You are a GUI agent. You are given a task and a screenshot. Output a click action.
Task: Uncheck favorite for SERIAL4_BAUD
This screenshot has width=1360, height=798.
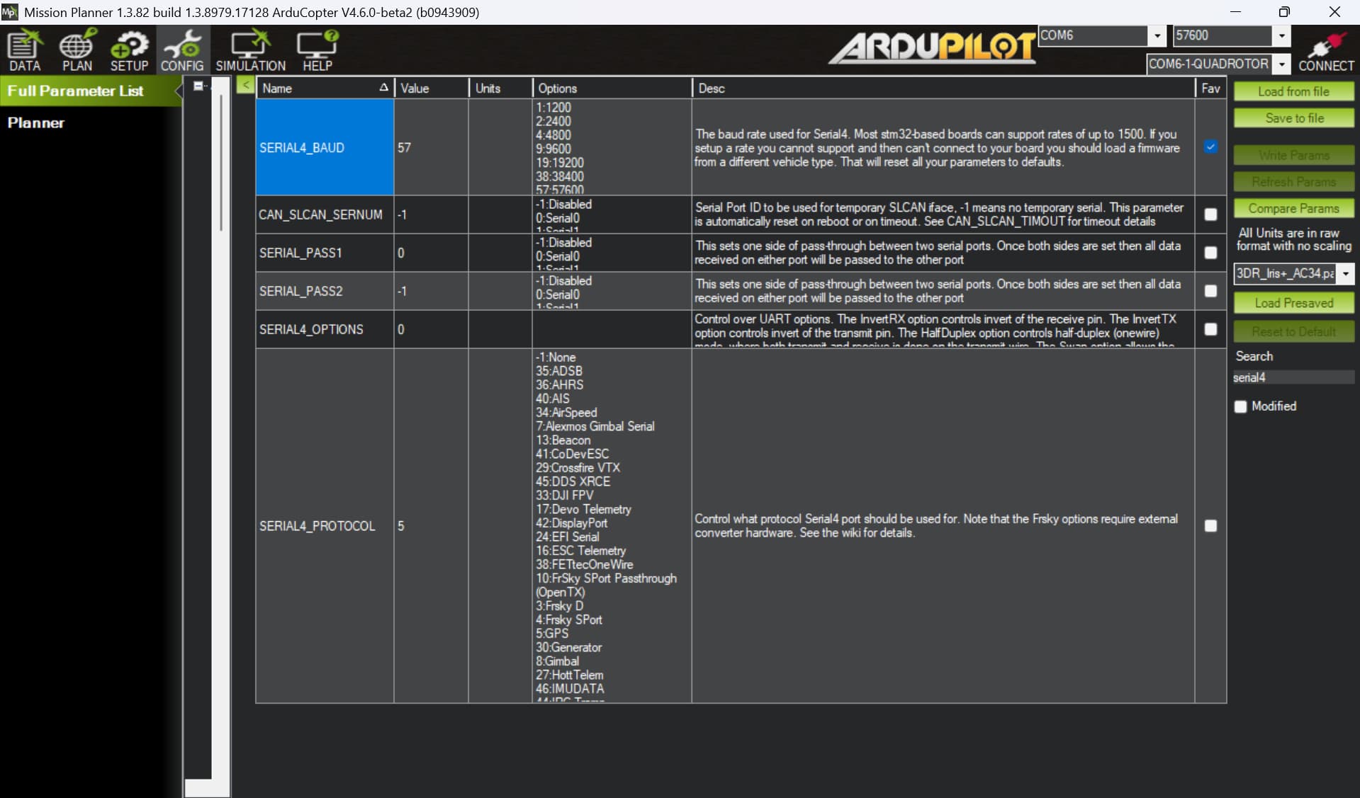click(1210, 147)
